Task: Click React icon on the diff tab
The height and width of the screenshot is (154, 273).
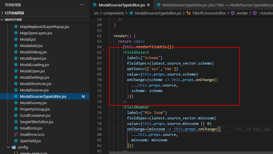Action: coord(159,5)
